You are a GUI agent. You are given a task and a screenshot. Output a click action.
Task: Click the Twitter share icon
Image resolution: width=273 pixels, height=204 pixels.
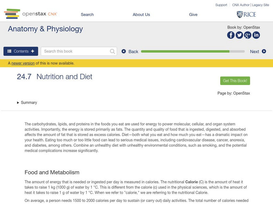[239, 35]
